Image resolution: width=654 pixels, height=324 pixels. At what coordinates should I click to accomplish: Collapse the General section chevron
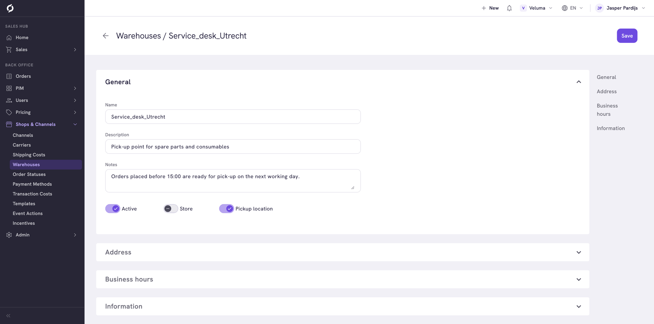click(579, 82)
